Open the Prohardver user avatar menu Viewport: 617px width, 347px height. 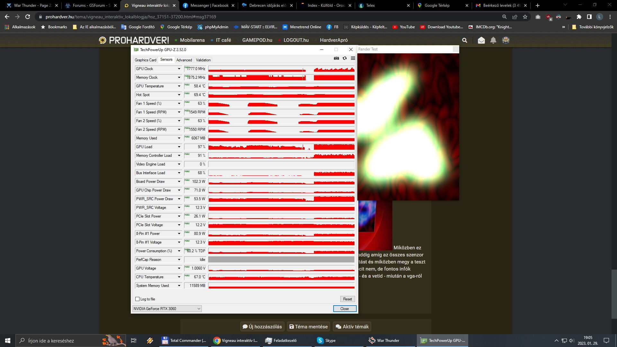pyautogui.click(x=506, y=40)
